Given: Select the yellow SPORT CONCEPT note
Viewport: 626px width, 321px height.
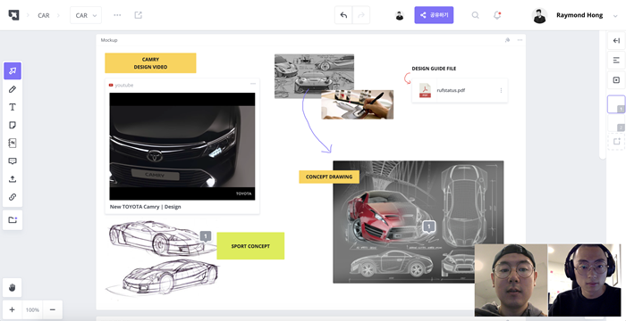Looking at the screenshot, I should click(x=250, y=246).
